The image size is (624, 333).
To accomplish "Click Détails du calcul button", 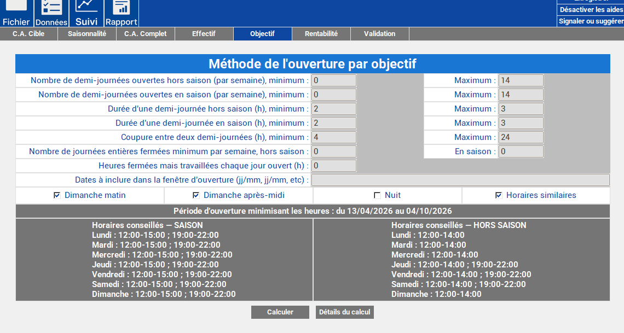I will coord(345,312).
